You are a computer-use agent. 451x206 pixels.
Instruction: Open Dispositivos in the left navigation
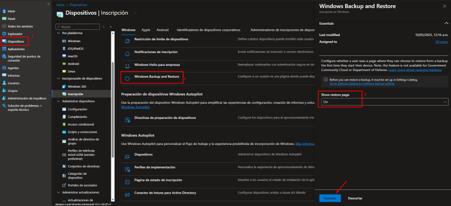coord(16,41)
